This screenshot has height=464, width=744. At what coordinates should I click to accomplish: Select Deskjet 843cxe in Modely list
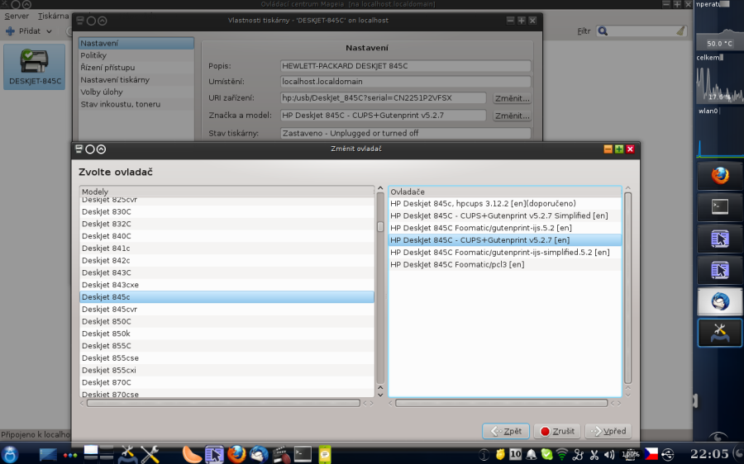tap(227, 285)
